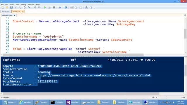Open the Debug menu
Screen dimensions: 187x105
pyautogui.click(x=24, y=5)
